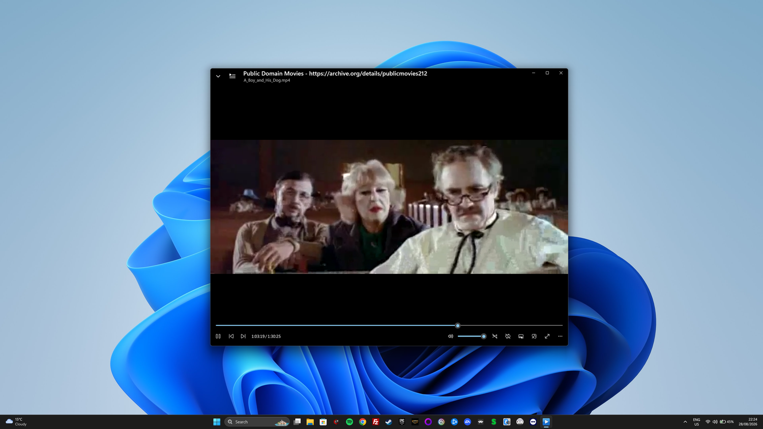Image resolution: width=763 pixels, height=429 pixels.
Task: Open the play queue list icon
Action: [x=232, y=76]
